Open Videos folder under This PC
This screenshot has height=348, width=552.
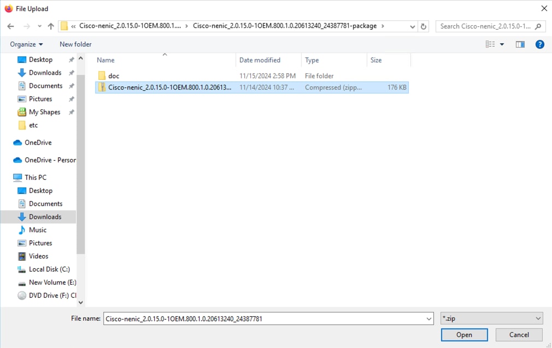(x=38, y=256)
